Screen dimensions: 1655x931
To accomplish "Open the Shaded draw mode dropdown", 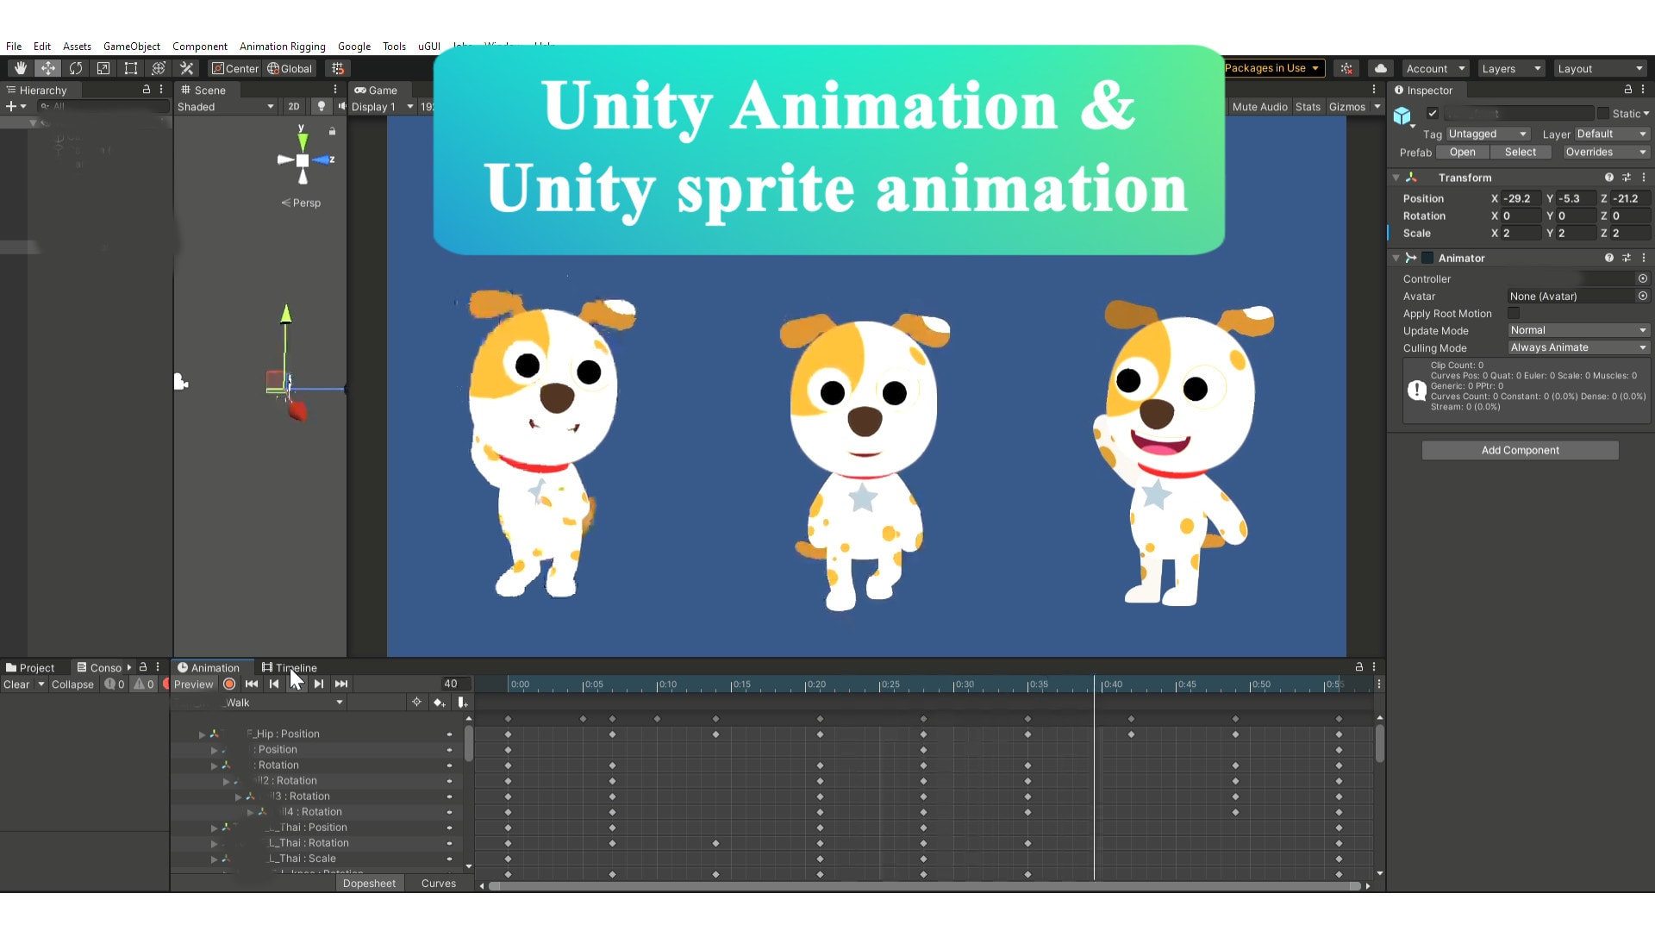I will 226,106.
